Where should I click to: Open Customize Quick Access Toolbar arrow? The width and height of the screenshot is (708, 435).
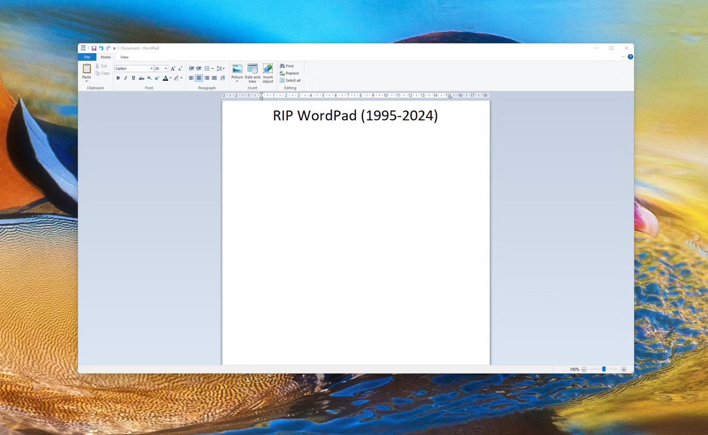point(114,48)
